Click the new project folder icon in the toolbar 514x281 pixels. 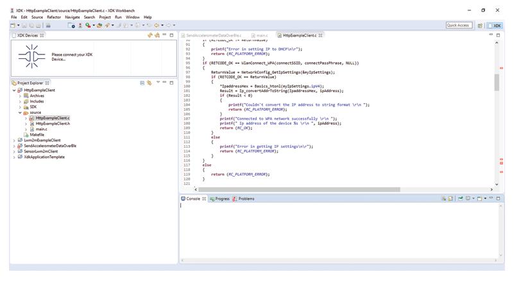[71, 25]
